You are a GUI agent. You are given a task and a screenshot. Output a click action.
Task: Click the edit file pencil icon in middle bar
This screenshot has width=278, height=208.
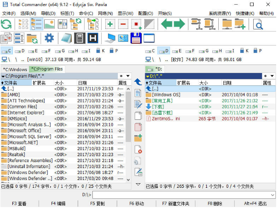click(138, 104)
